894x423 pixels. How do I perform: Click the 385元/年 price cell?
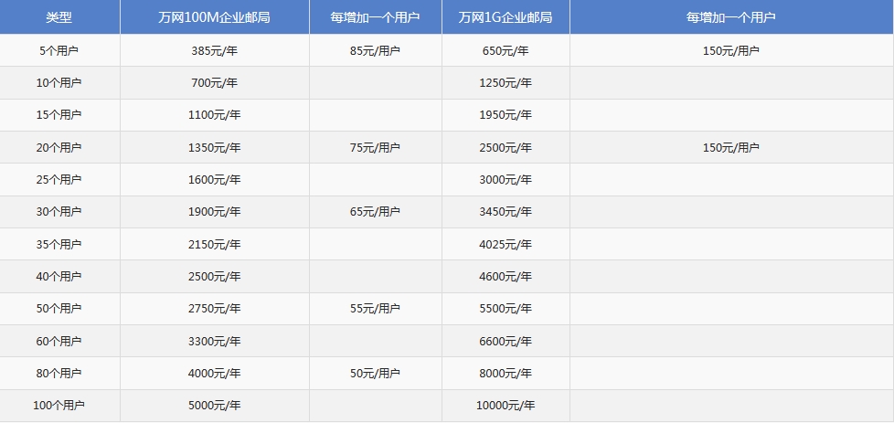pyautogui.click(x=214, y=51)
